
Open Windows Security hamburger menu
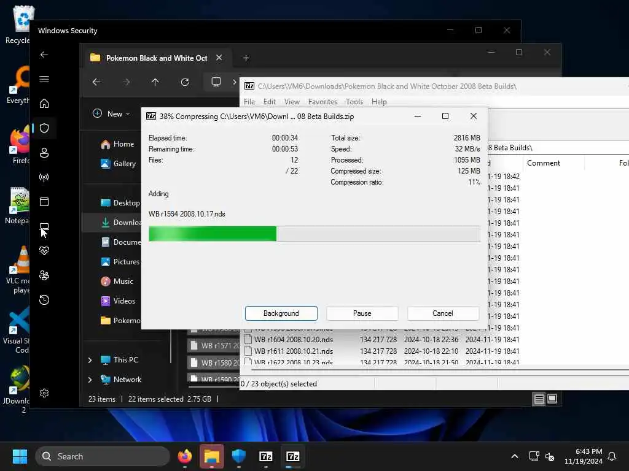(x=44, y=79)
